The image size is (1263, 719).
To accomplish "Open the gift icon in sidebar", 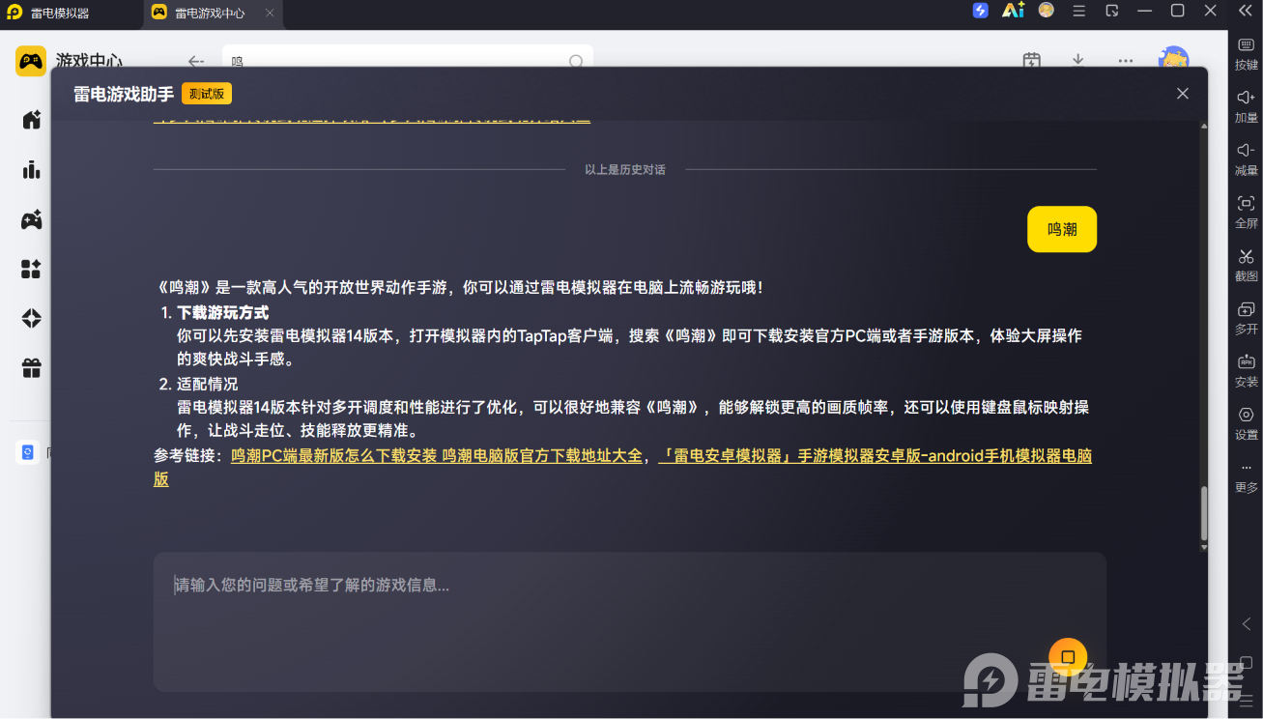I will coord(32,368).
